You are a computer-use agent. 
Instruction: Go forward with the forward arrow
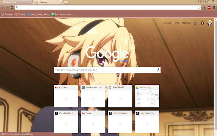pos(7,7)
